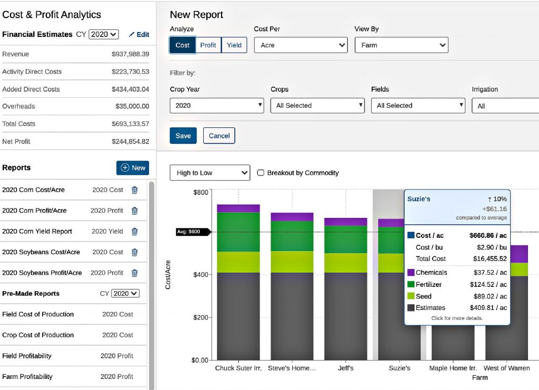Switch the Analyze mode to Yield

[x=234, y=45]
